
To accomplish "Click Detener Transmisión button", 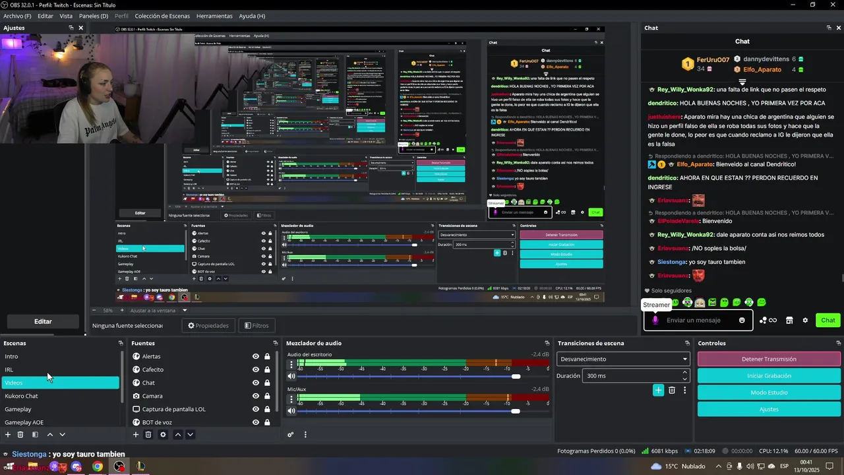I will click(x=769, y=359).
